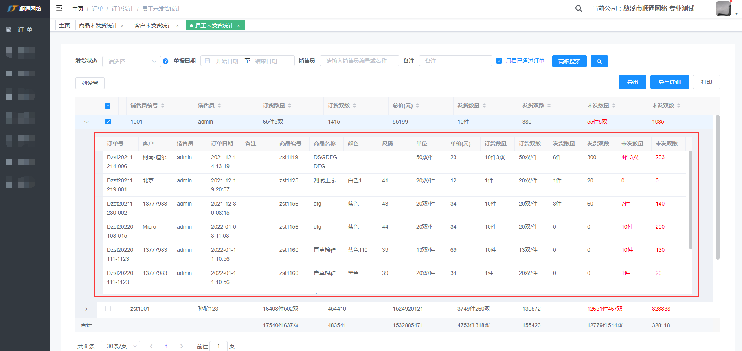The image size is (742, 351).
Task: Open the 30条/页 page size dropdown
Action: (120, 346)
